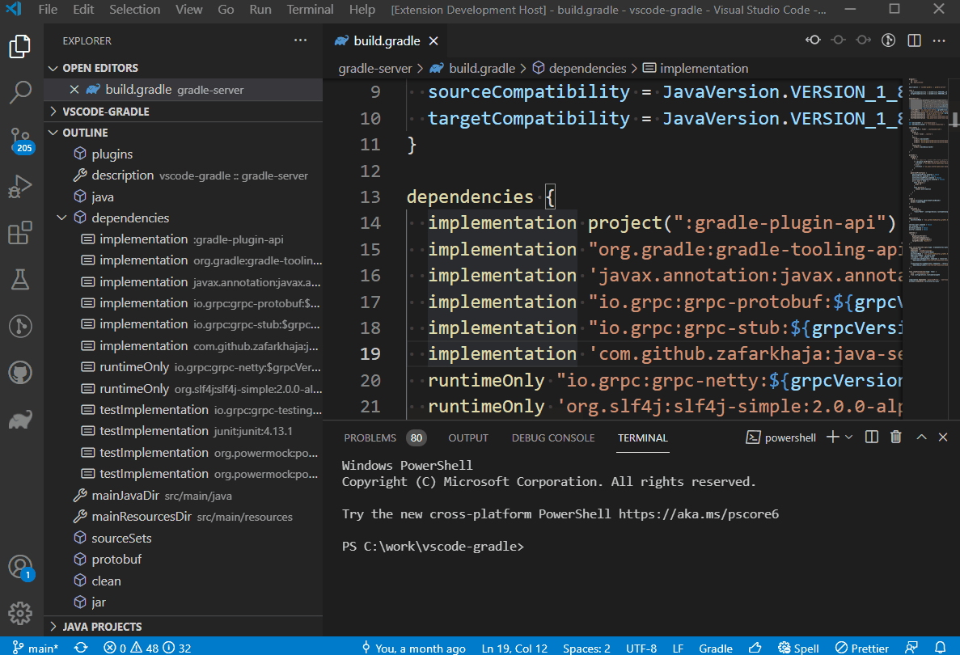Open the File menu
The width and height of the screenshot is (960, 655).
[47, 10]
